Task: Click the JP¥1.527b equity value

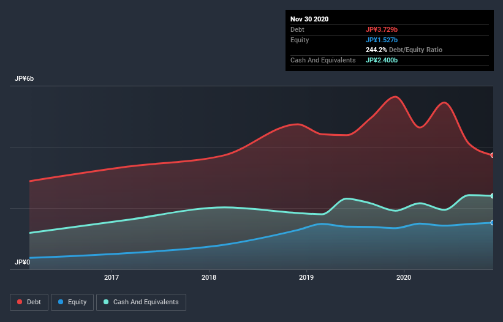Action: pos(382,40)
